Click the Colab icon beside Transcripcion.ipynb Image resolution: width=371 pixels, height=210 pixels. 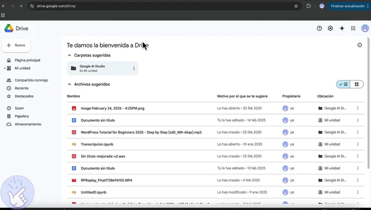[74, 144]
